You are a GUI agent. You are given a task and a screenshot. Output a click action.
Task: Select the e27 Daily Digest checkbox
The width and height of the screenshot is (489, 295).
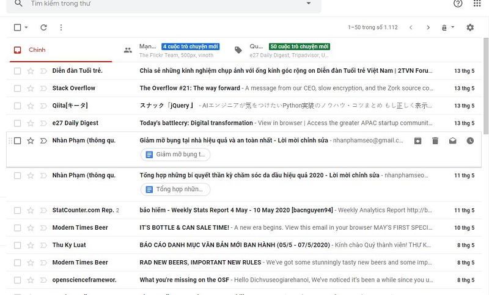click(x=18, y=123)
